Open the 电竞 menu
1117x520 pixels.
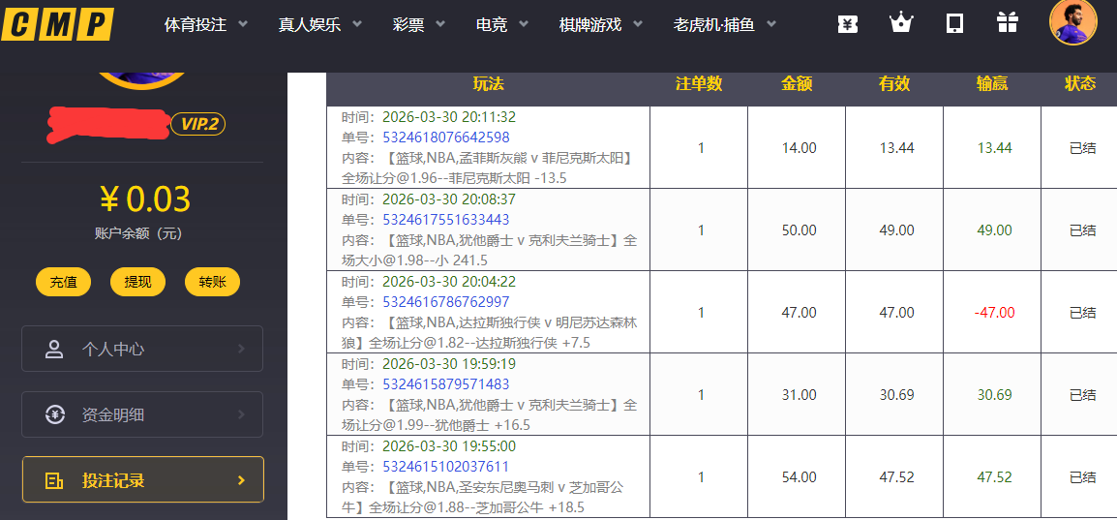(492, 25)
